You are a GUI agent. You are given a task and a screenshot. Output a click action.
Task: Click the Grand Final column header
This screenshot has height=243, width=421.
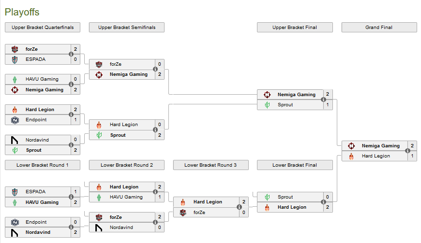coord(379,28)
